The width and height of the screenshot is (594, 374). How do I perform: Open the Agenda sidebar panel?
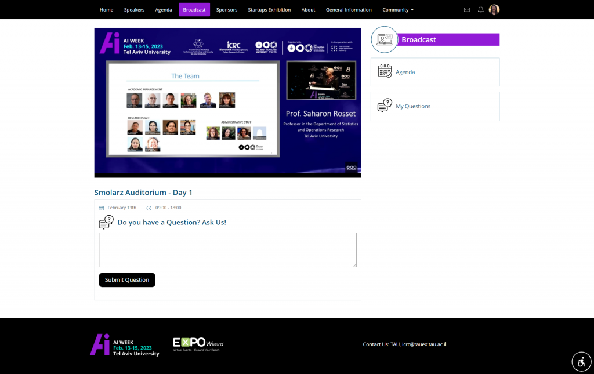[435, 72]
